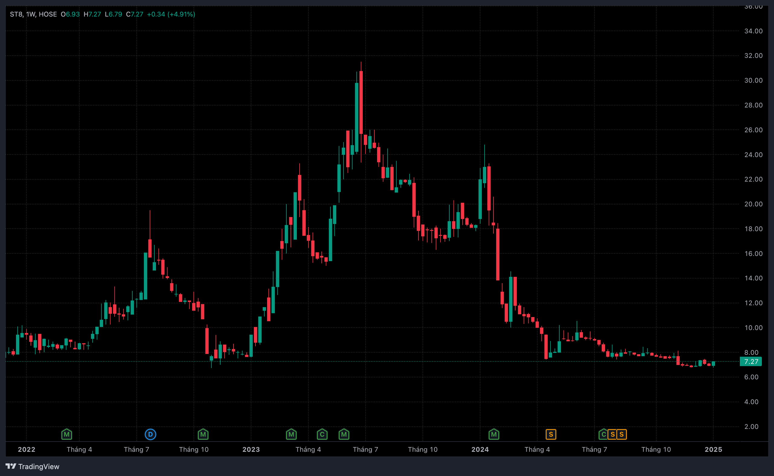This screenshot has height=476, width=774.
Task: Click the 28.00 price axis label
Action: 753,105
